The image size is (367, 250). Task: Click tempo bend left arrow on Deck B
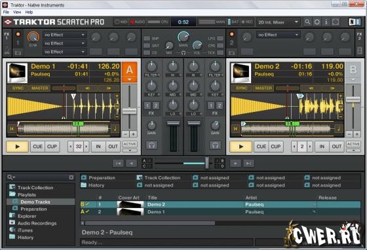pyautogui.click(x=311, y=88)
